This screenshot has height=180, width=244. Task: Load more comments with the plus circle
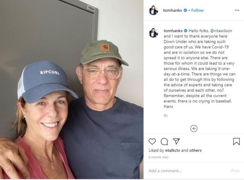pos(194,129)
